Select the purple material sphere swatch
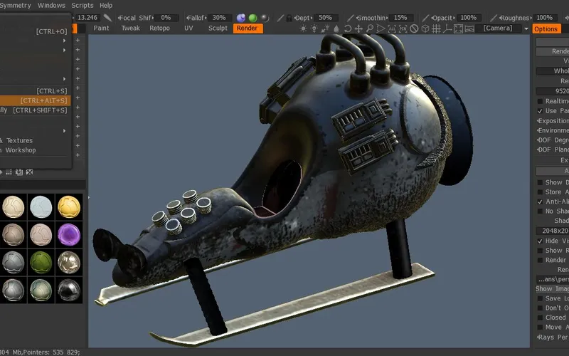 [69, 232]
